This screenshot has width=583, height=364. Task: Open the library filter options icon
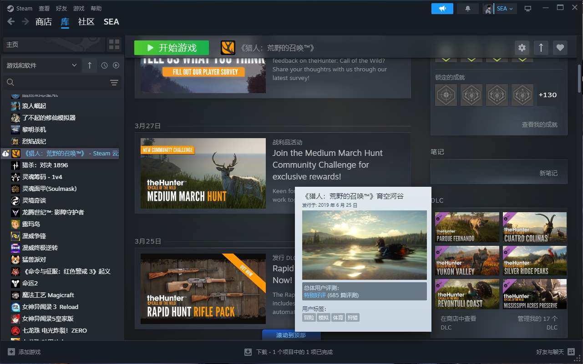(114, 82)
